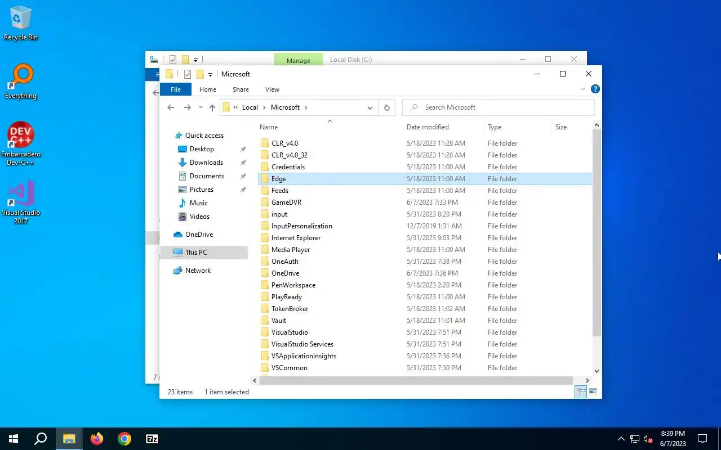Show hidden system tray icons
The height and width of the screenshot is (450, 721).
tap(621, 439)
